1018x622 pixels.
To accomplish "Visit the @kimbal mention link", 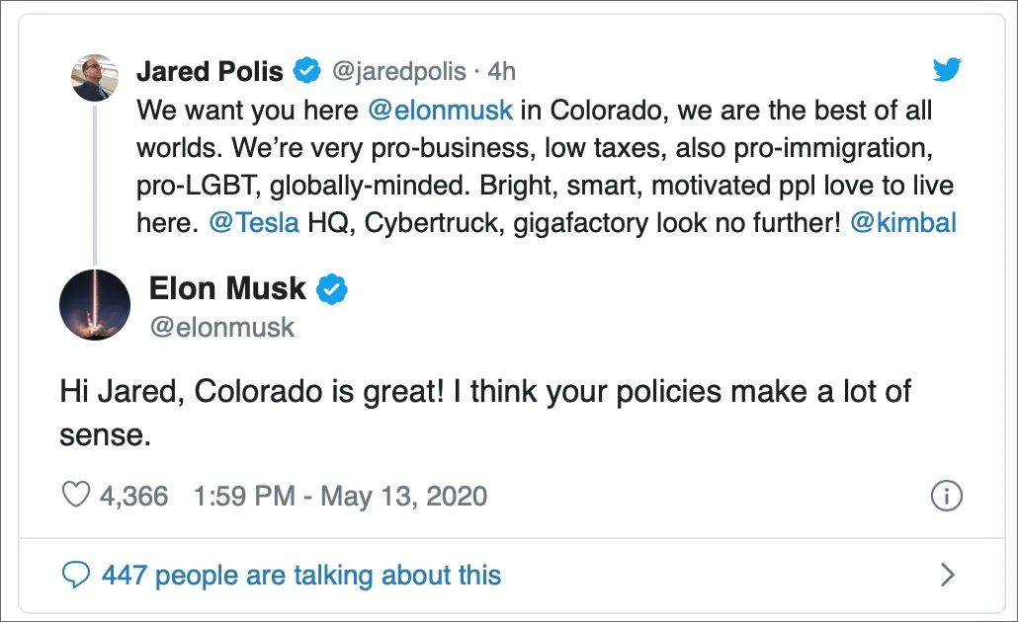I will [902, 222].
